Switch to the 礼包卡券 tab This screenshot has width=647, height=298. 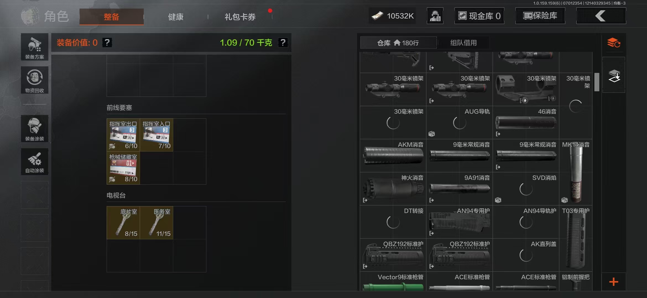pyautogui.click(x=240, y=17)
